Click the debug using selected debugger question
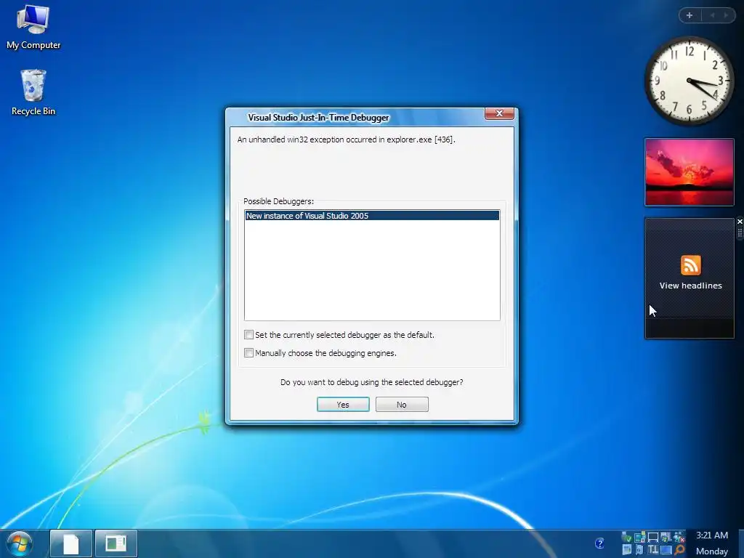Screen dimensions: 744x558 coord(371,382)
